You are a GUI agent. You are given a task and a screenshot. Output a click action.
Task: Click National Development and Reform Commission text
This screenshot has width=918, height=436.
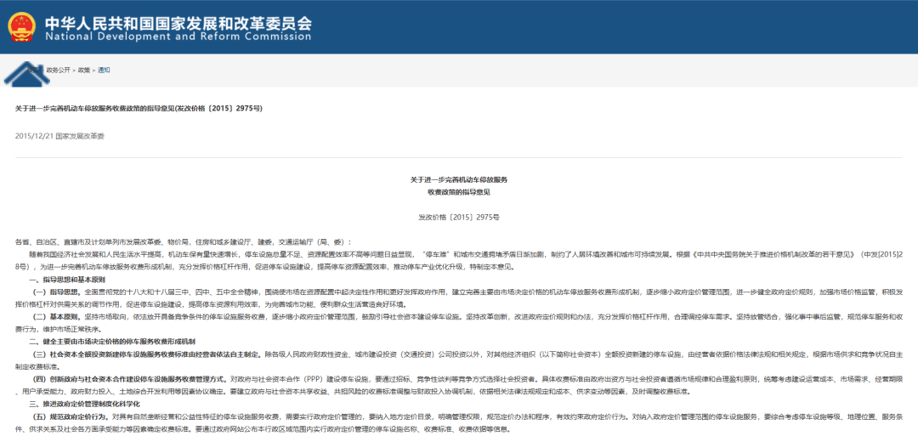[178, 37]
